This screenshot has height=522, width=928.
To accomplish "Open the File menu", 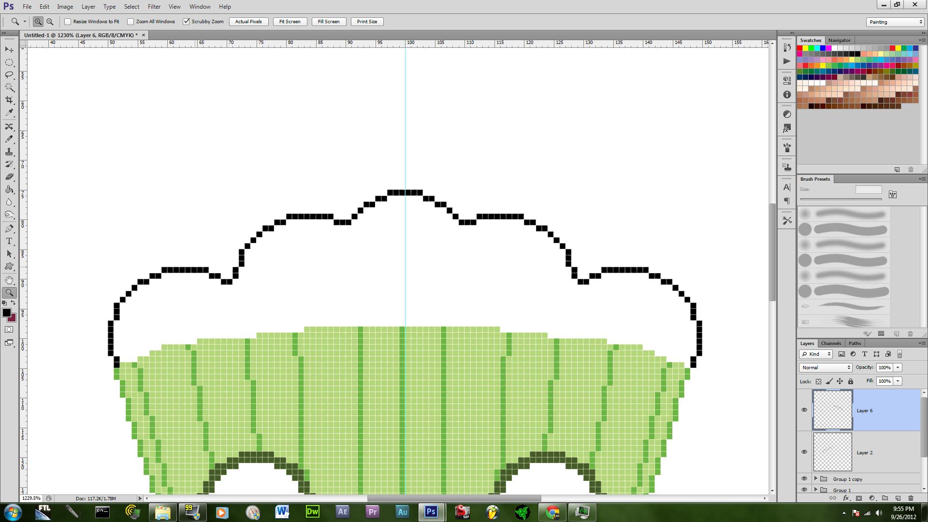I will [27, 7].
